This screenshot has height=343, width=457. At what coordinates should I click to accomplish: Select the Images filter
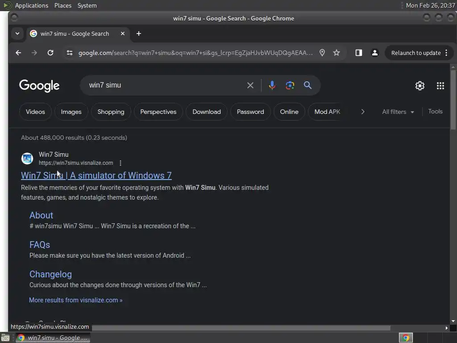click(x=71, y=112)
